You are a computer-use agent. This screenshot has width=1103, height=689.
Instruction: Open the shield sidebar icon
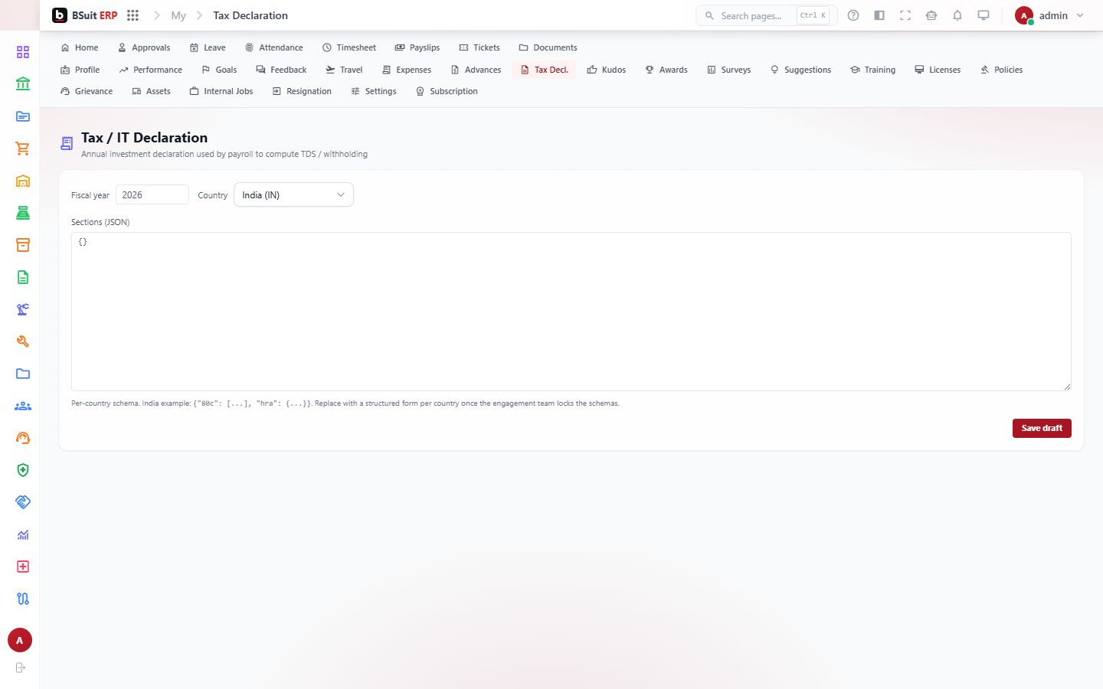click(x=23, y=470)
